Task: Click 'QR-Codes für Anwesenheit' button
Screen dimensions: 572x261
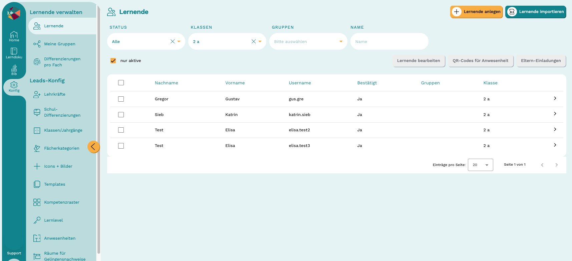Action: click(x=481, y=61)
